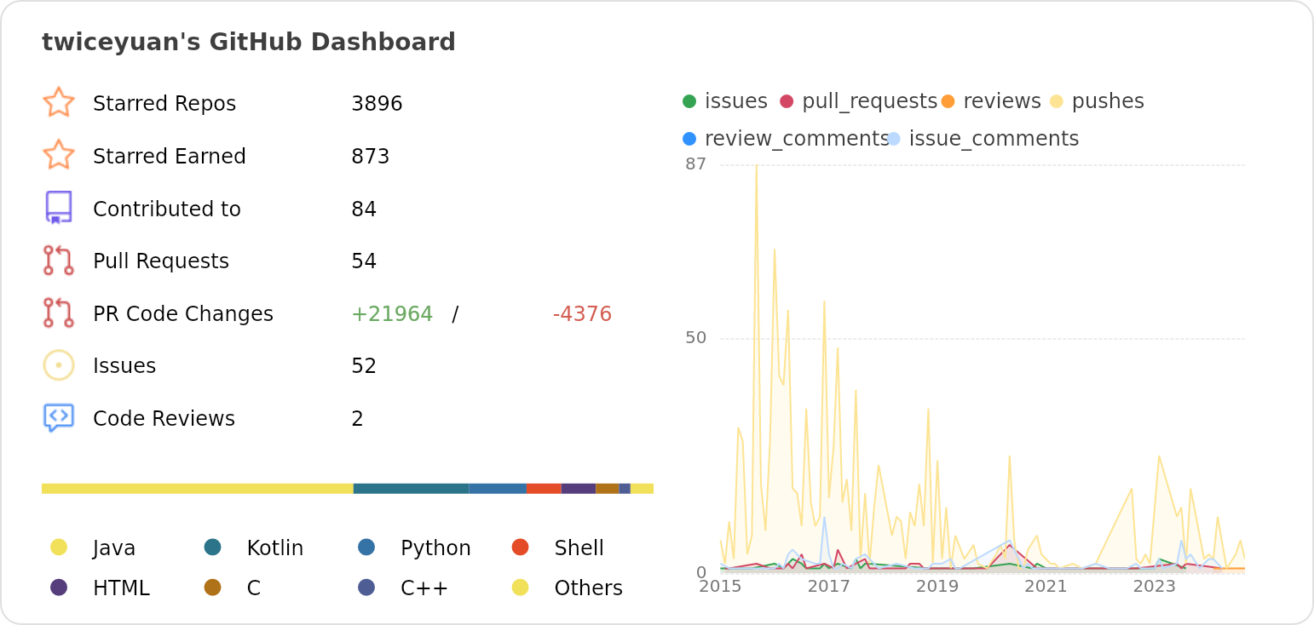Click the Code Reviews value 2
The height and width of the screenshot is (625, 1314).
point(357,419)
